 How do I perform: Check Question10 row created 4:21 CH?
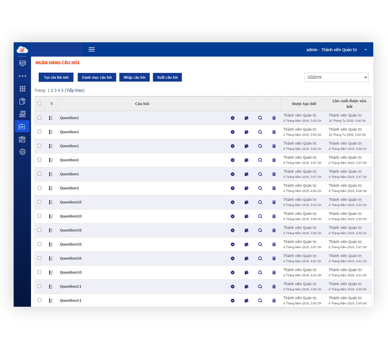39,272
